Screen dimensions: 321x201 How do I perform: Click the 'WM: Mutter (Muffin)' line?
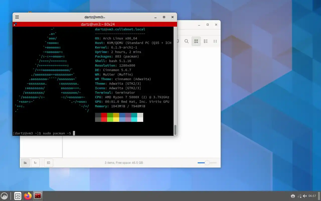coord(114,74)
